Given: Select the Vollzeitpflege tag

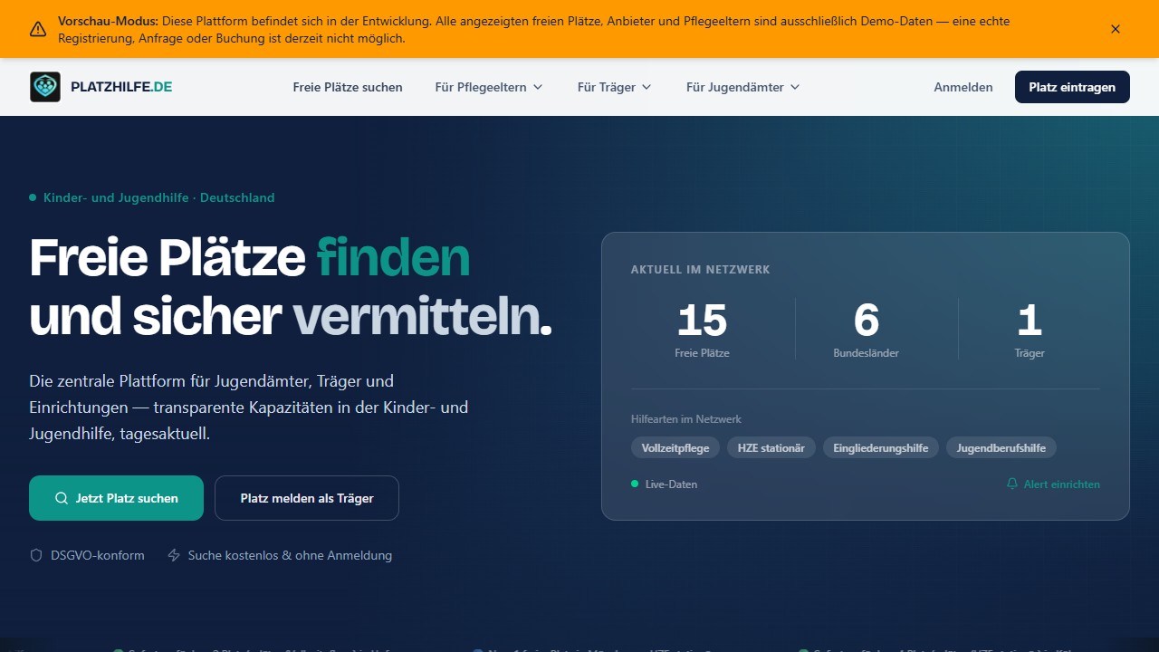Looking at the screenshot, I should click(675, 447).
